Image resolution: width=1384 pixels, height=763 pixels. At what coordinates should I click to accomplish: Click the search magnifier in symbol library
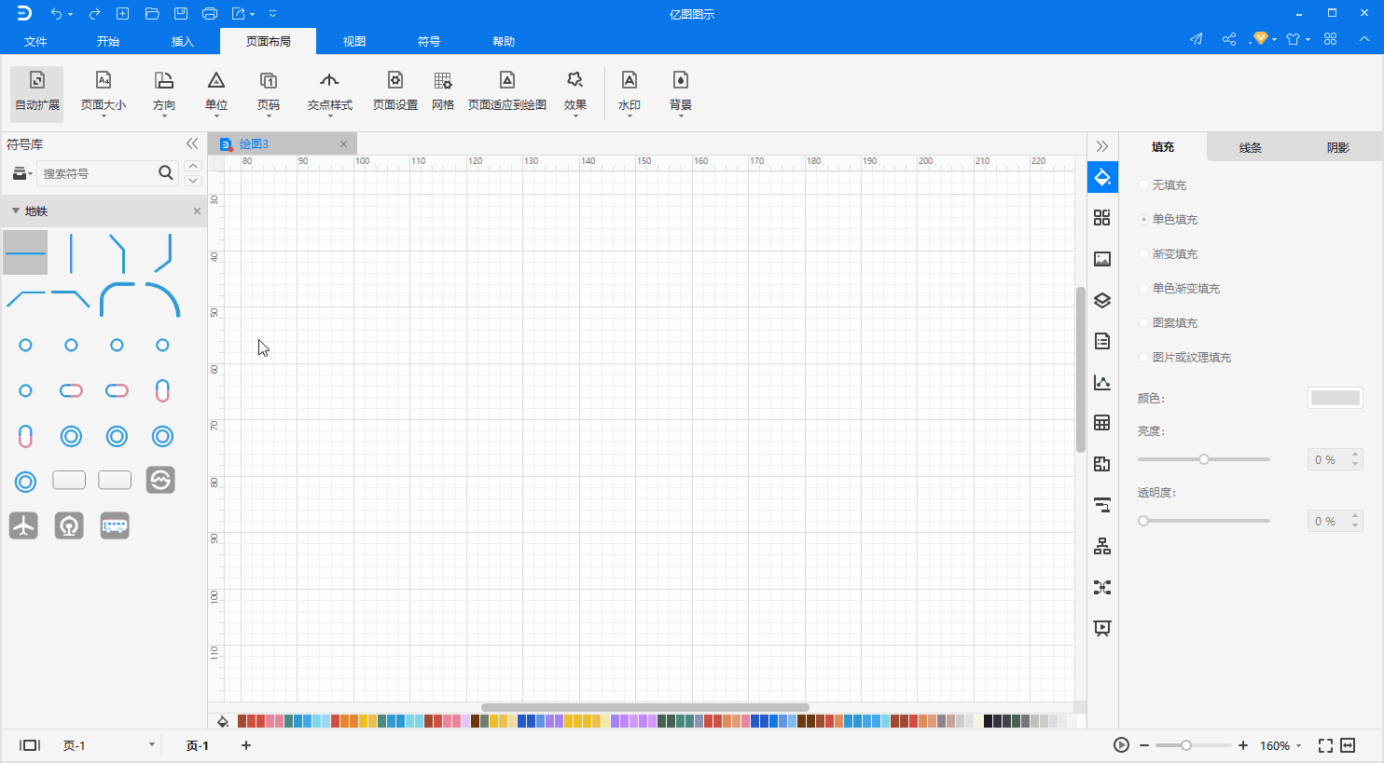click(x=166, y=172)
